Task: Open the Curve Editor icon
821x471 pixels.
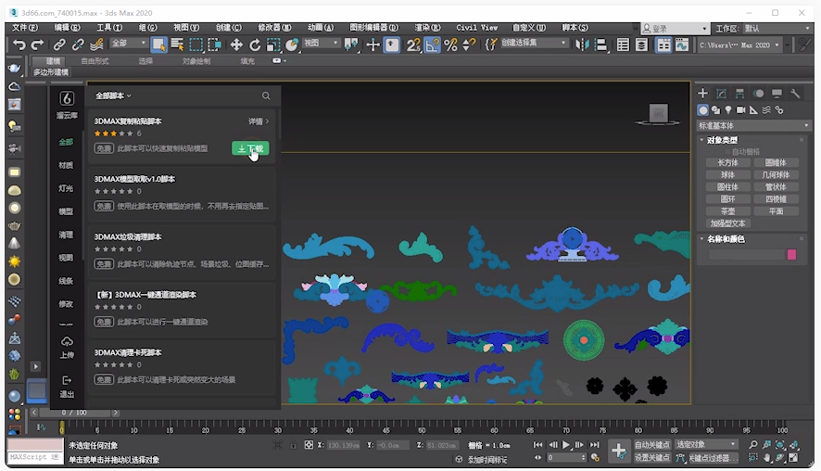Action: (682, 45)
